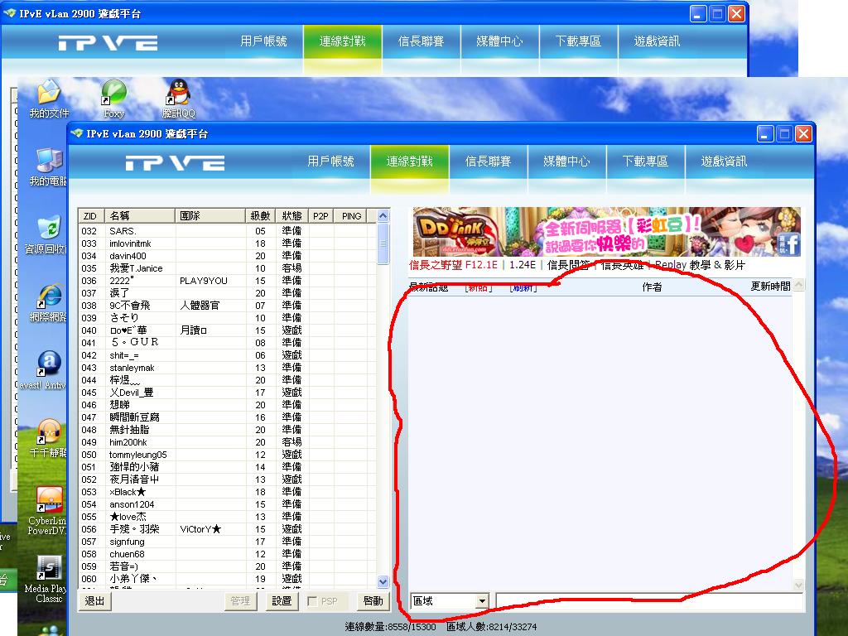Image resolution: width=848 pixels, height=636 pixels.
Task: Toggle the PSP checkbox
Action: [x=312, y=601]
